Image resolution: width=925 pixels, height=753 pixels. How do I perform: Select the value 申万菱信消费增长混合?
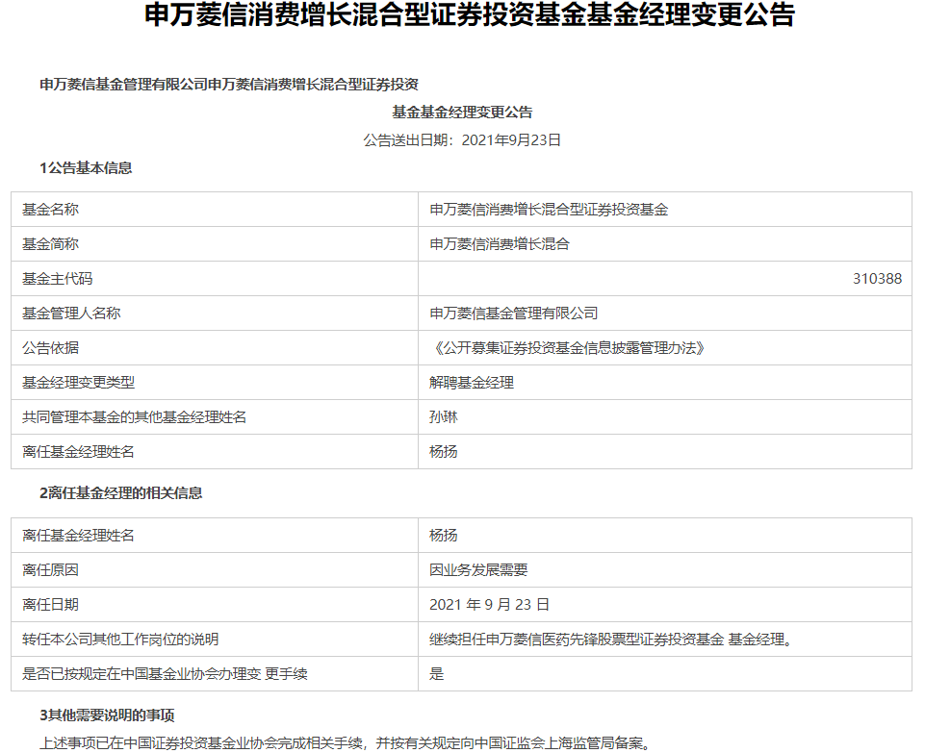pos(500,244)
